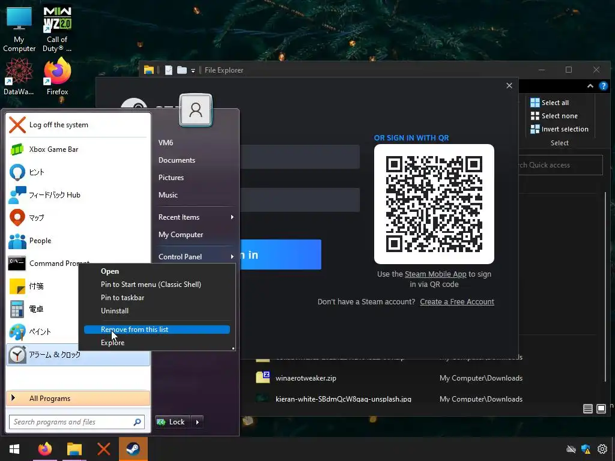Screen dimensions: 615x461
Task: Open フィードバック Hub app
Action: pos(78,195)
